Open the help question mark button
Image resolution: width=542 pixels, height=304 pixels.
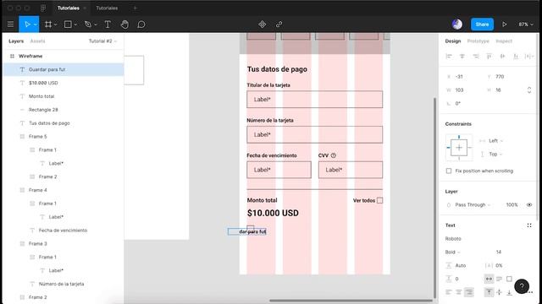pos(522,285)
